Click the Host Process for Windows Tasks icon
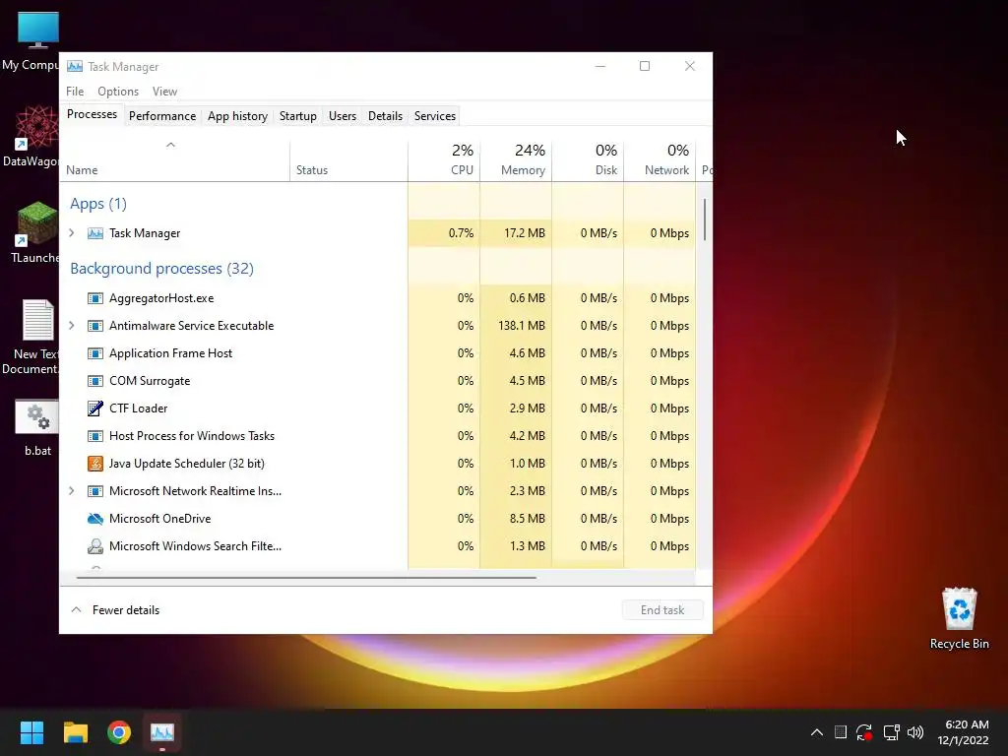 (95, 436)
